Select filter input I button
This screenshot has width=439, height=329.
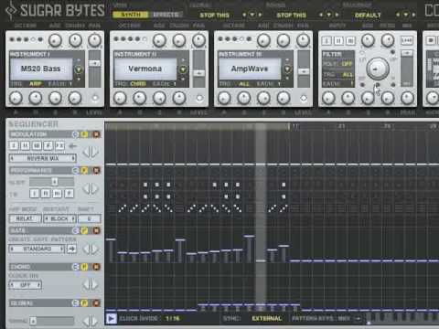pos(327,40)
